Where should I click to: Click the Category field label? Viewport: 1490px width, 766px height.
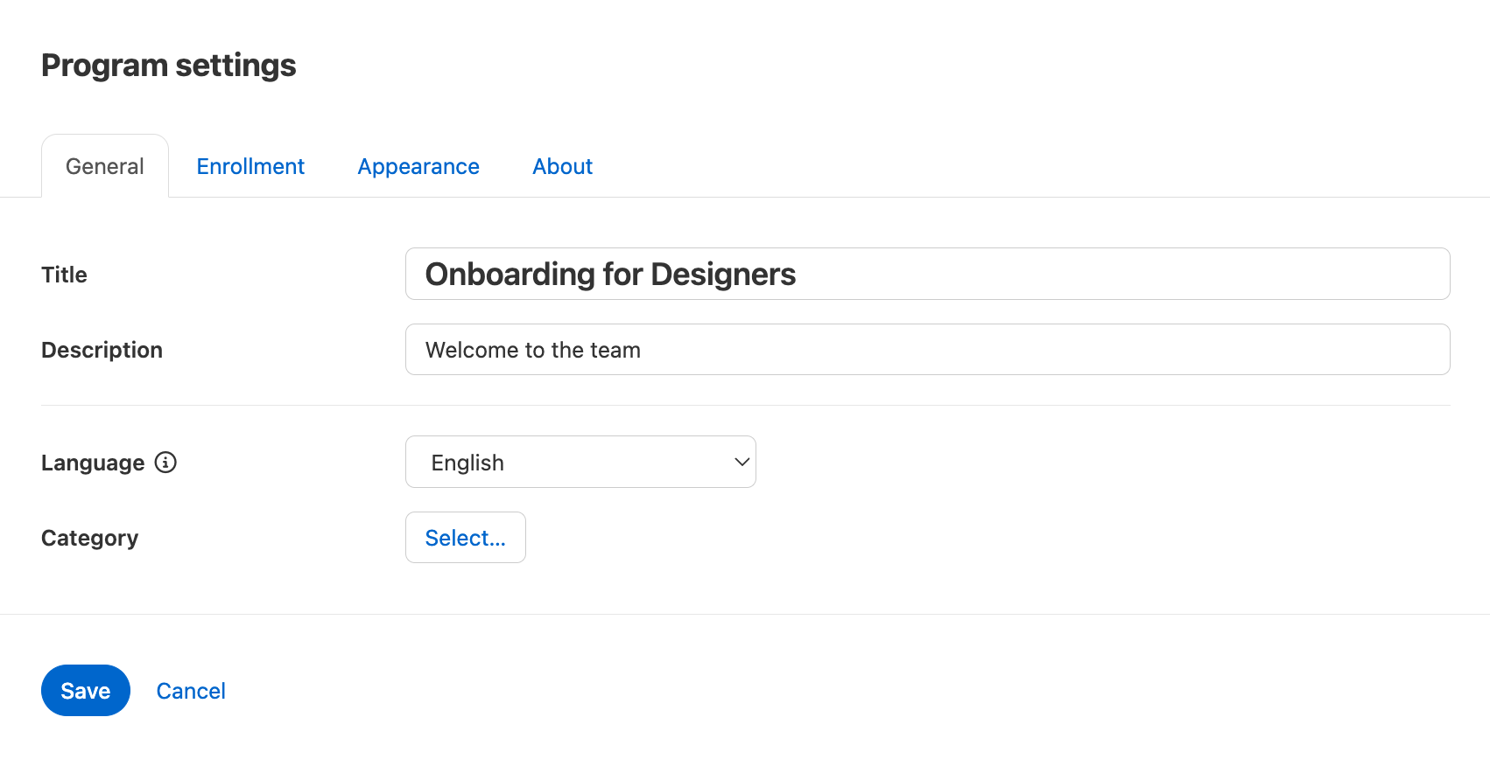89,538
